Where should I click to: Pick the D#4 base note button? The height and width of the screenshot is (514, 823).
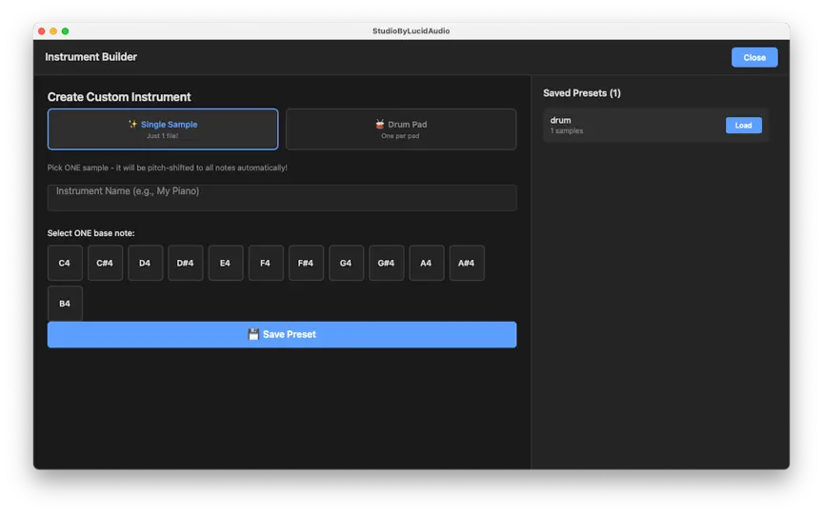186,263
